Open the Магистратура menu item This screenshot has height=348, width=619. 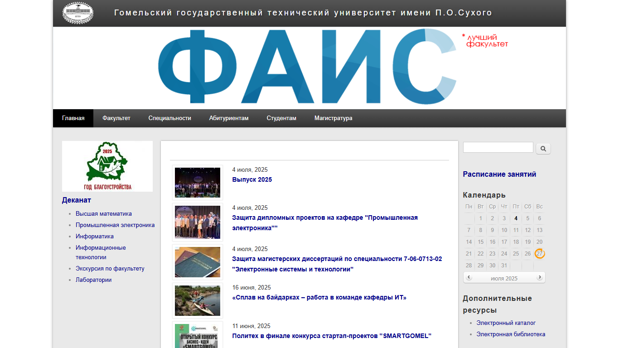333,118
